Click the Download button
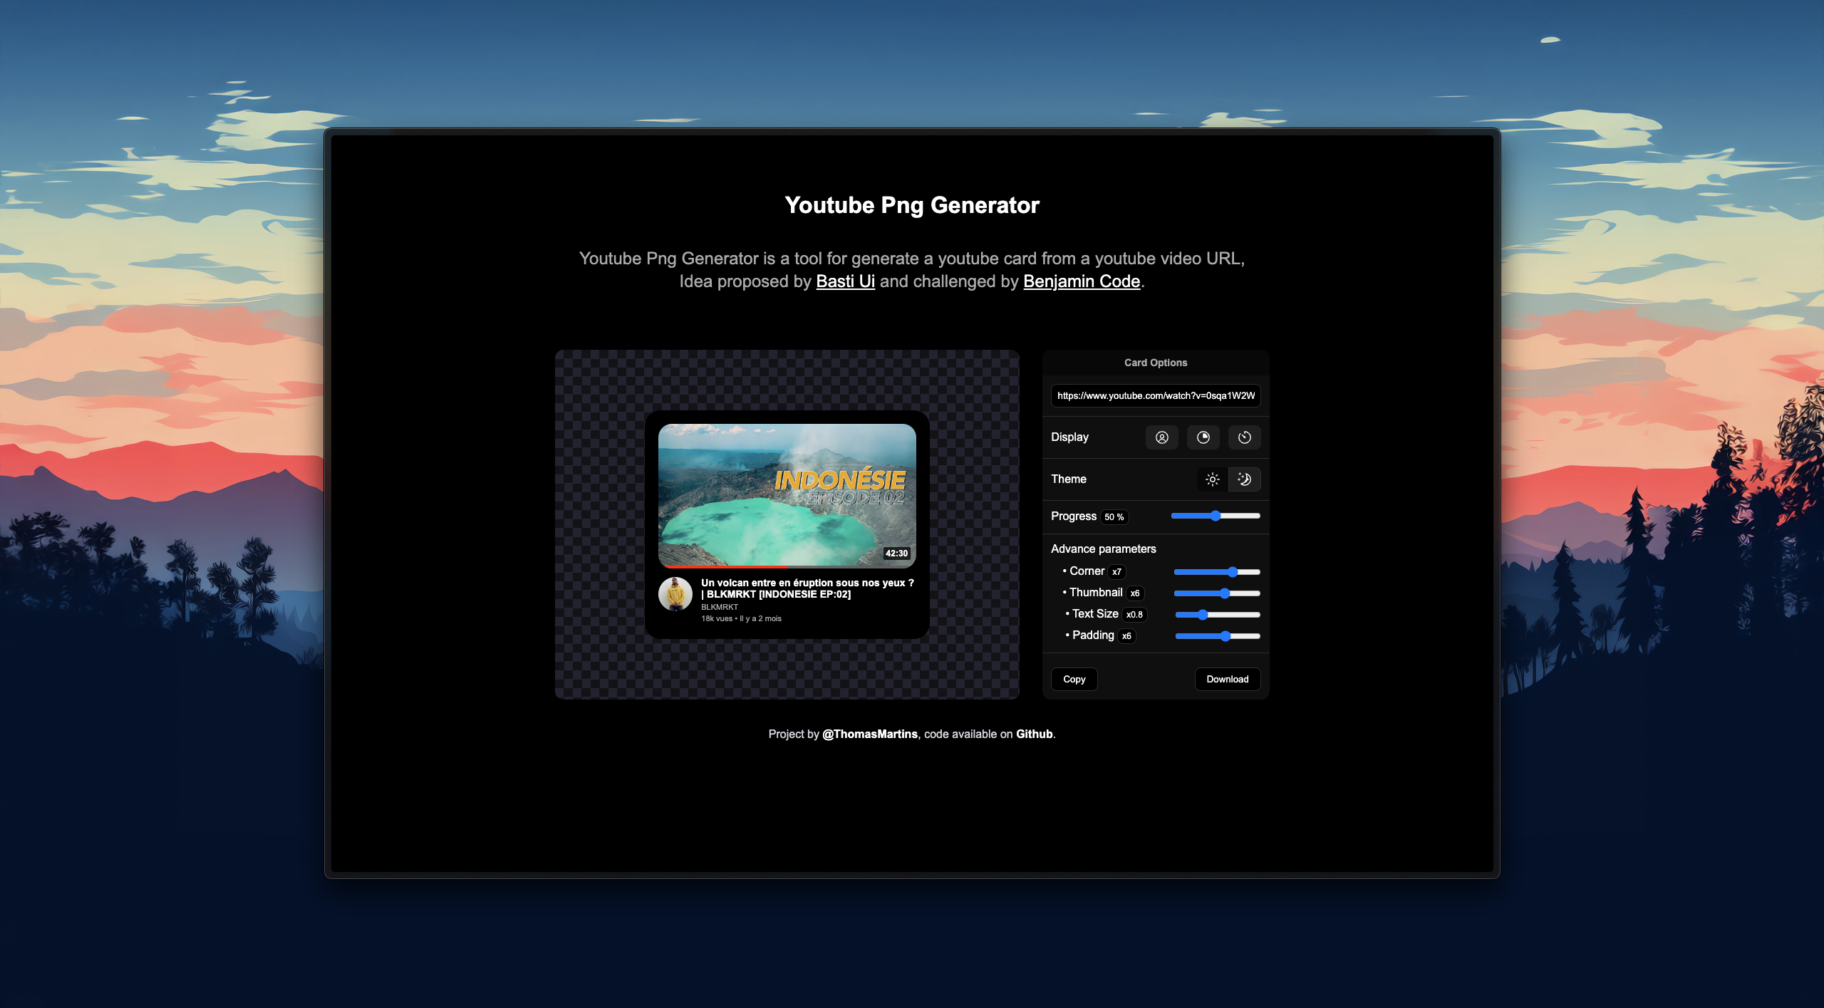This screenshot has width=1824, height=1008. pyautogui.click(x=1227, y=679)
